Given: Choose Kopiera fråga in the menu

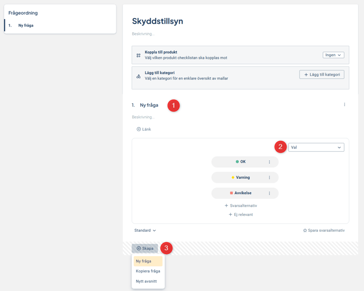Looking at the screenshot, I should tap(148, 271).
